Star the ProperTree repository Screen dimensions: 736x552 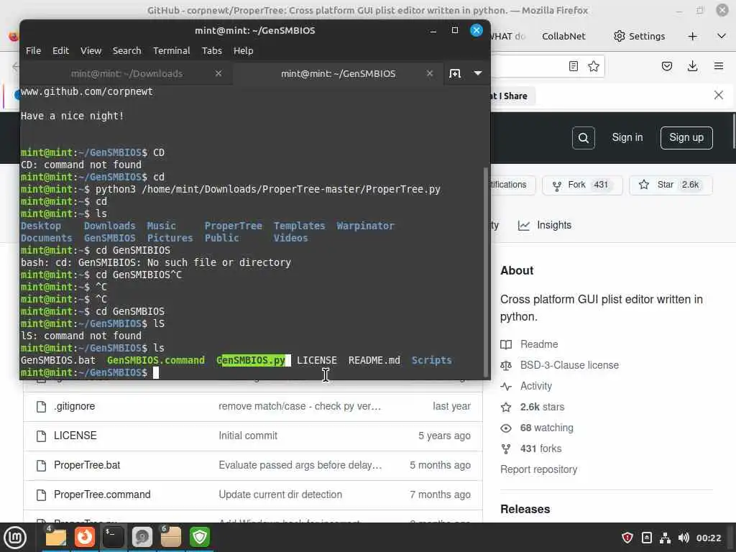coord(671,185)
